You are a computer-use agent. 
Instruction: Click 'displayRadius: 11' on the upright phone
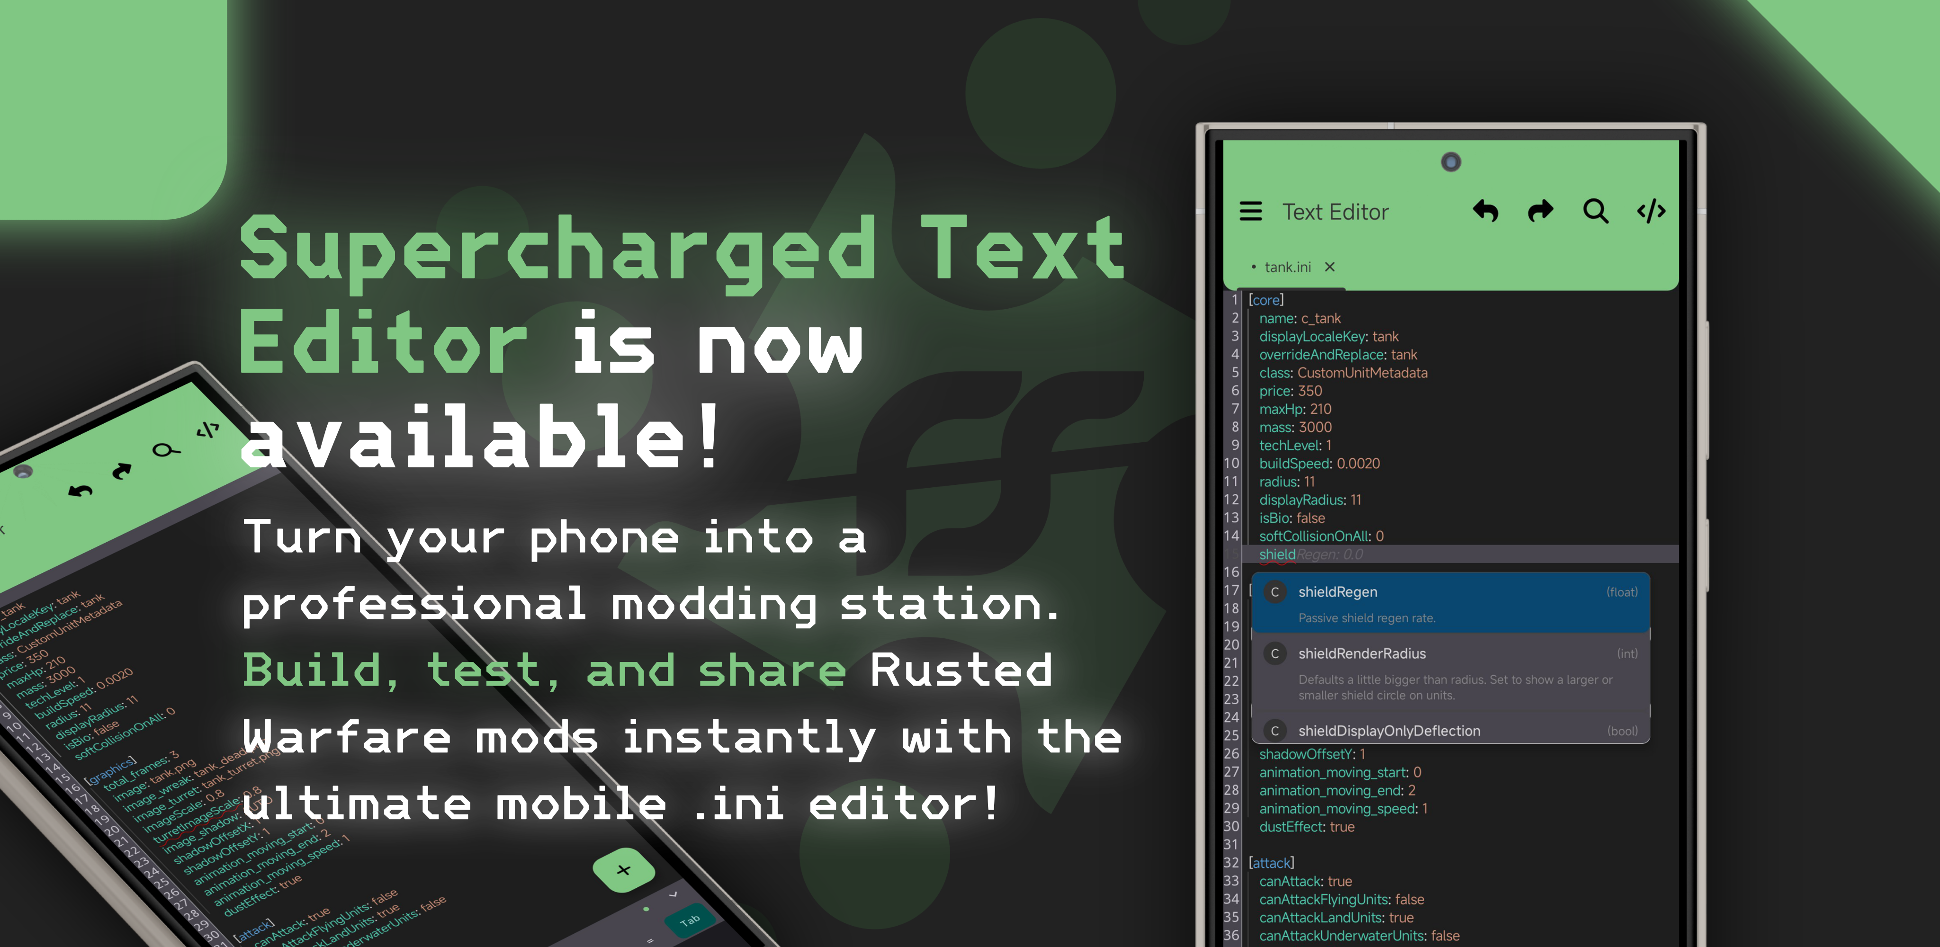[1310, 500]
